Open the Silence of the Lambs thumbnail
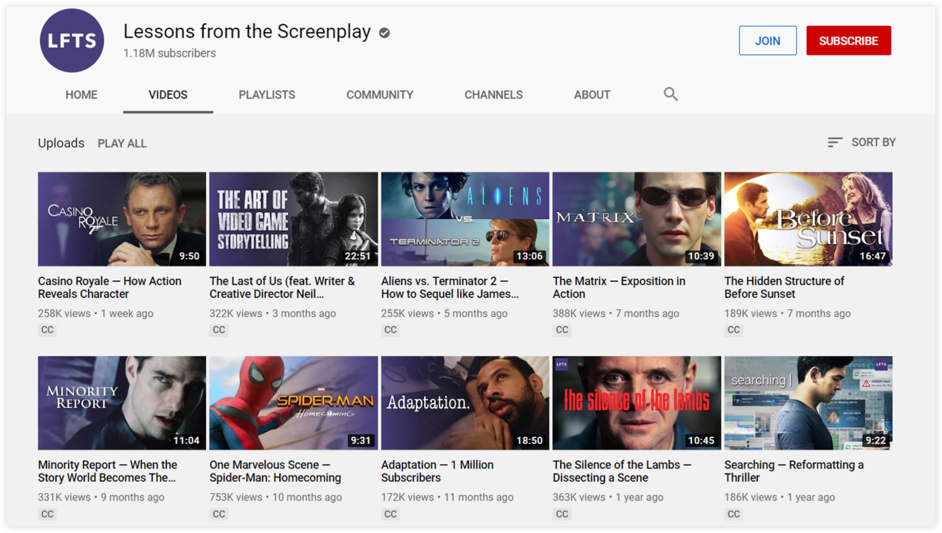This screenshot has height=533, width=942. click(x=637, y=403)
